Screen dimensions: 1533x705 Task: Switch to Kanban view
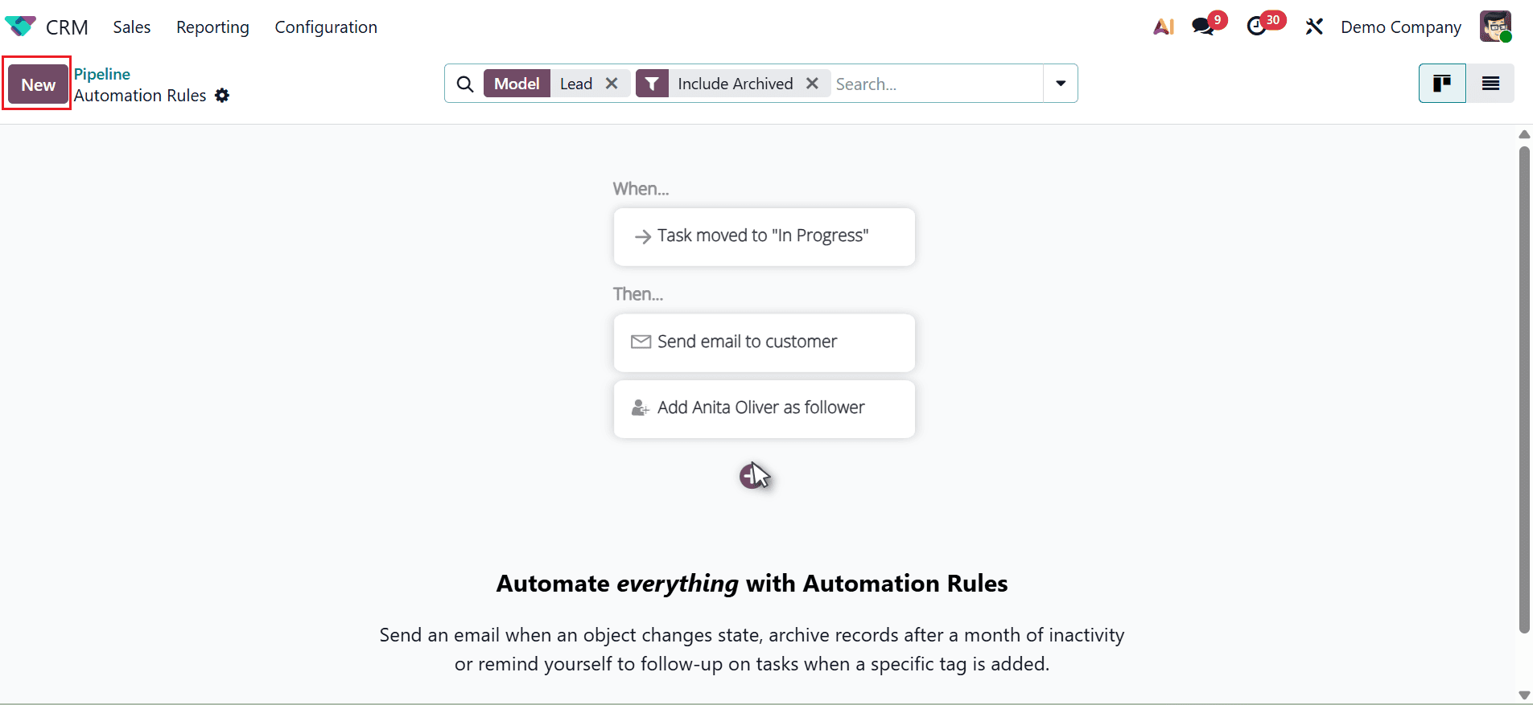tap(1441, 83)
